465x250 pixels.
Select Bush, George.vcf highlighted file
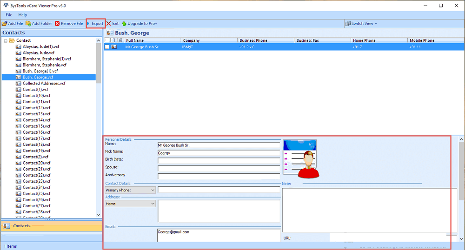point(38,77)
